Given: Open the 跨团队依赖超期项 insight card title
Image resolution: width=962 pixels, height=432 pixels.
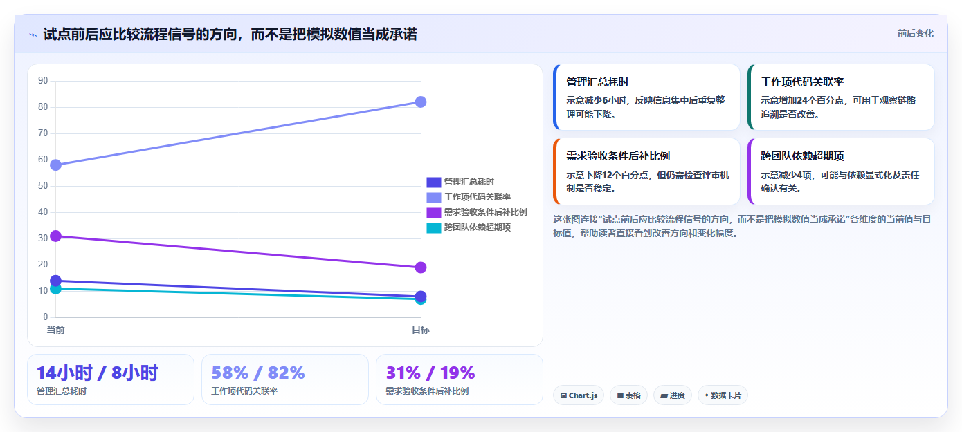Looking at the screenshot, I should (x=802, y=156).
